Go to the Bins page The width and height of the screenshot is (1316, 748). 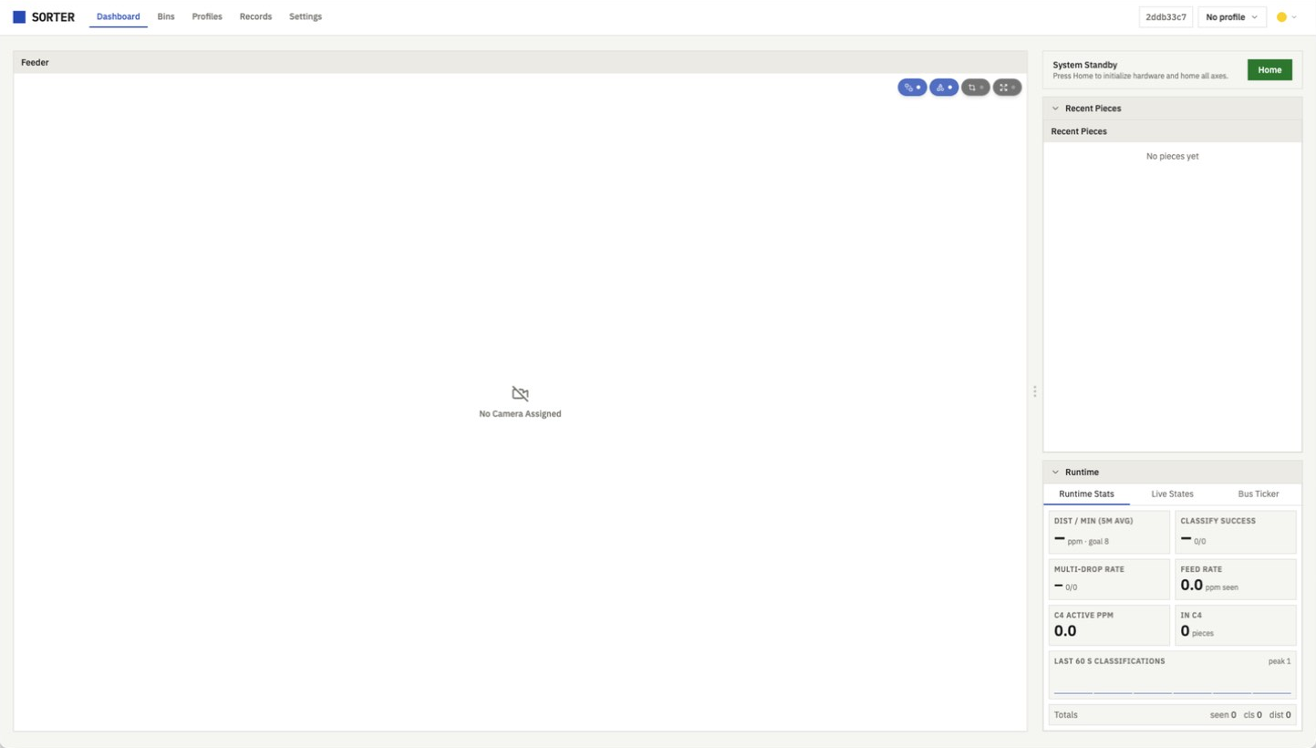coord(166,16)
